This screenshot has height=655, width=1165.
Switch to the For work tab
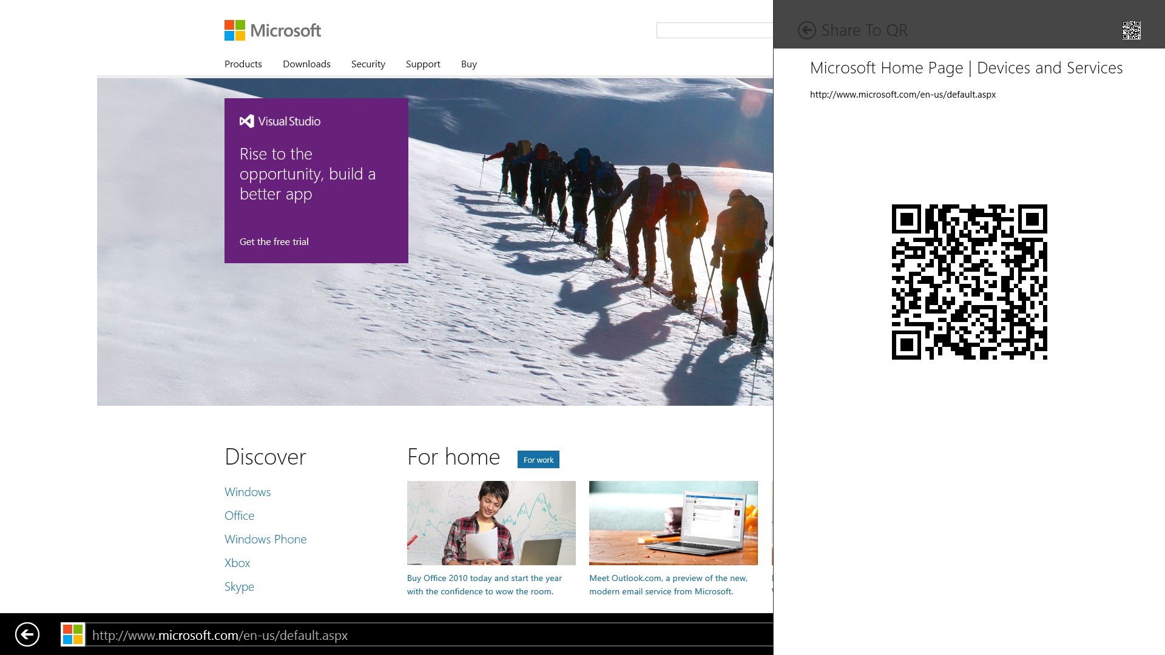coord(538,460)
